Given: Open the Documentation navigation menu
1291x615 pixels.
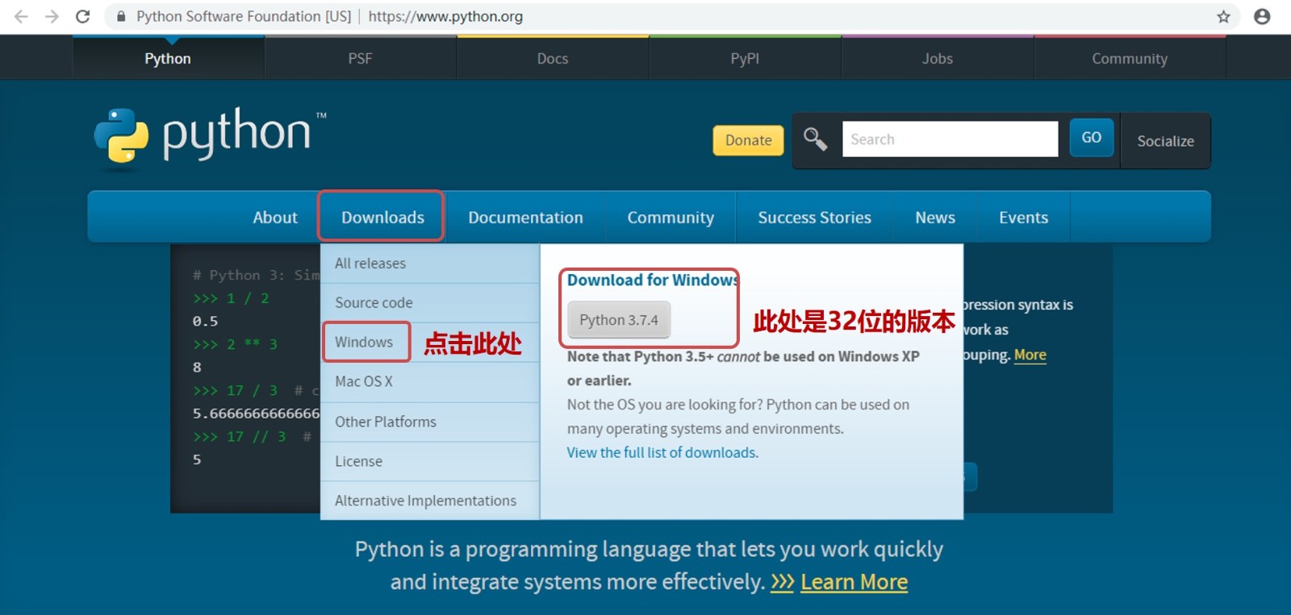Looking at the screenshot, I should click(x=525, y=217).
